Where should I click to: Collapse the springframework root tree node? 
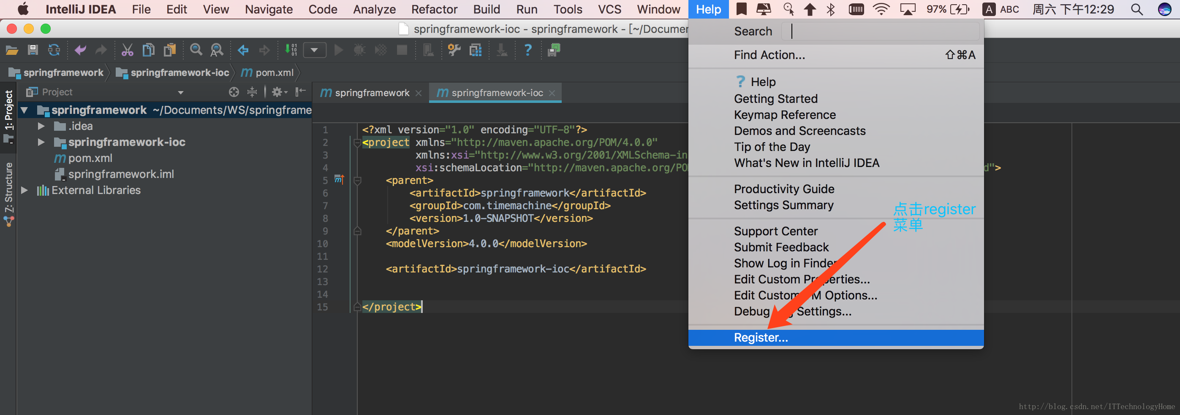coord(24,110)
